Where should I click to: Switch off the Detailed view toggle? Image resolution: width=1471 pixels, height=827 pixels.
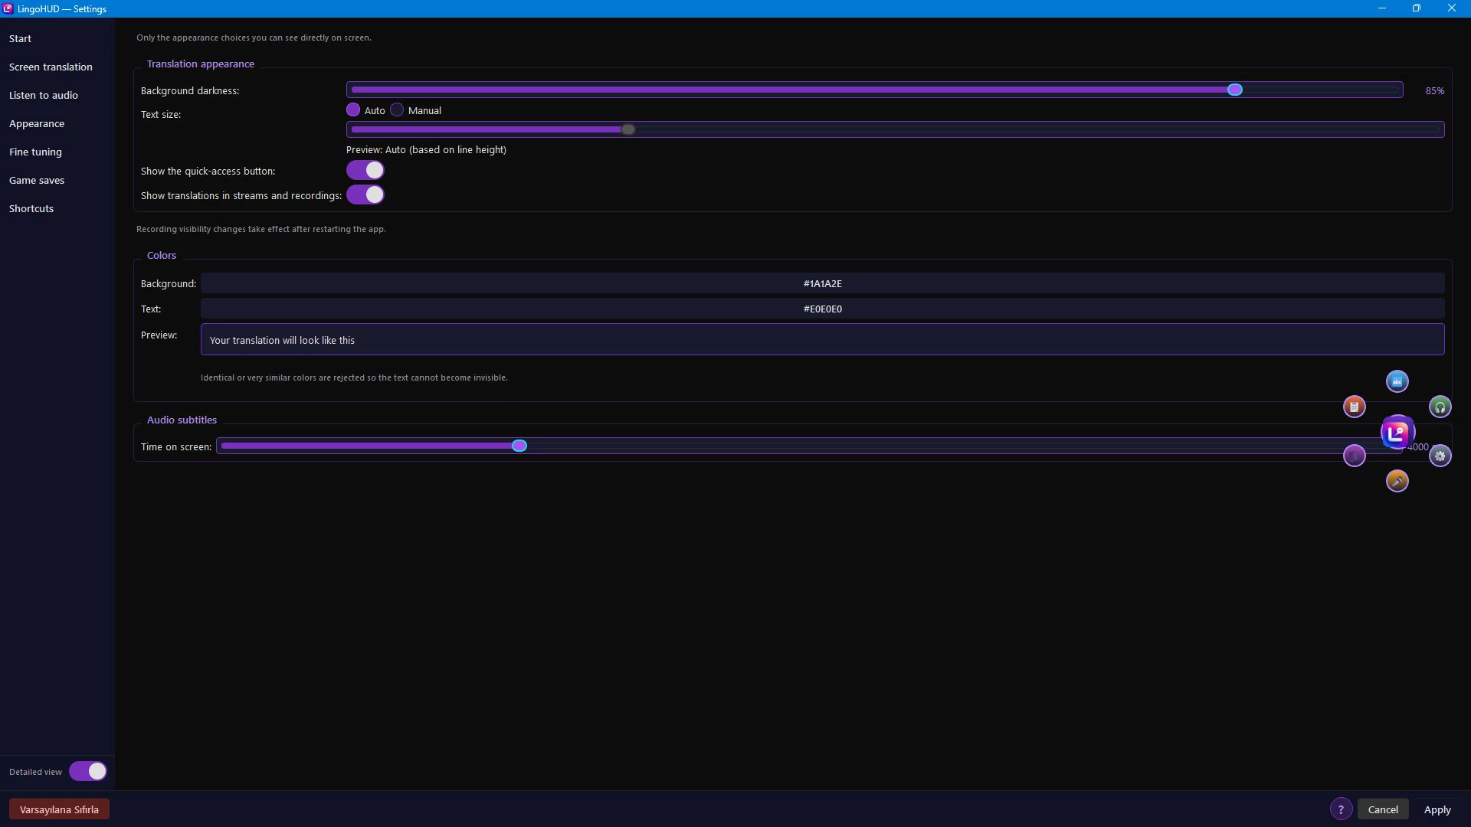coord(88,771)
